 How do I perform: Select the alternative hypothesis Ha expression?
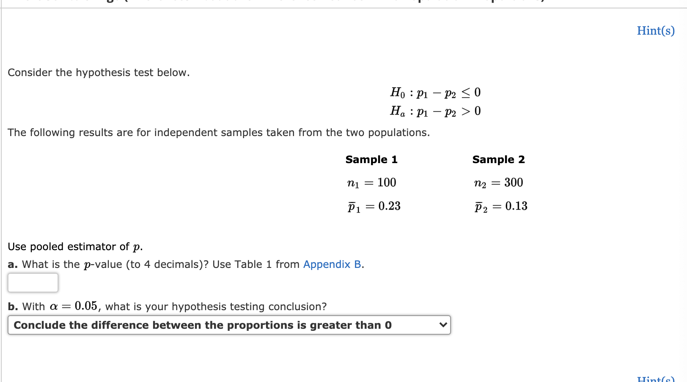(x=435, y=111)
